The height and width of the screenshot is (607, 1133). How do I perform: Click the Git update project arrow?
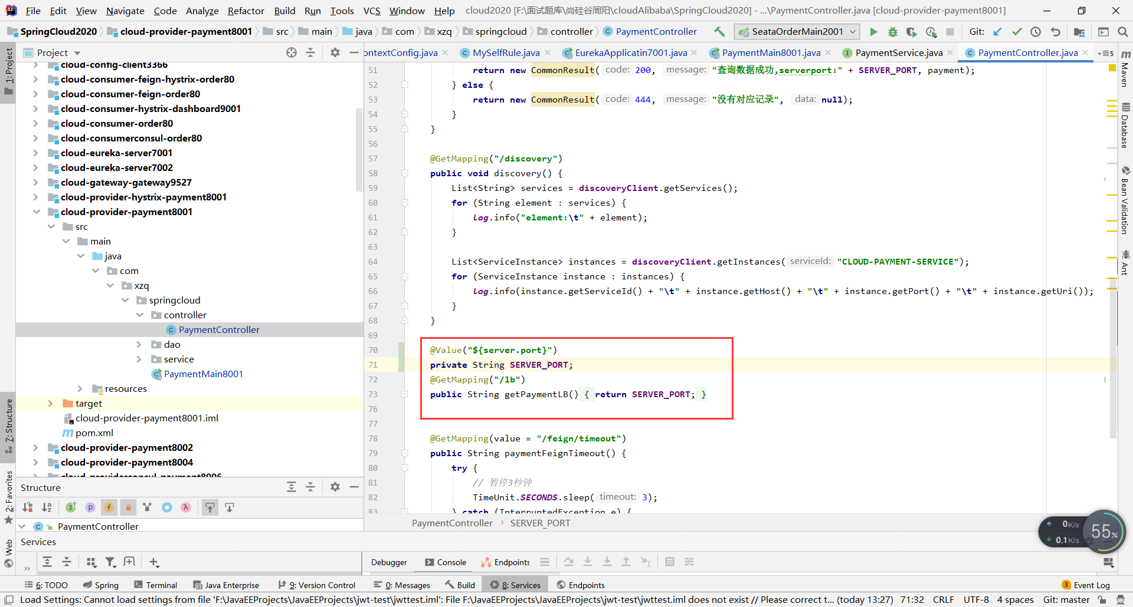(x=997, y=32)
